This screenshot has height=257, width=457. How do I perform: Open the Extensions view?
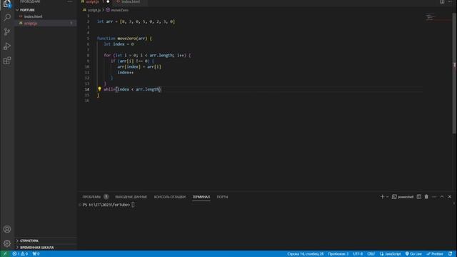[x=7, y=61]
